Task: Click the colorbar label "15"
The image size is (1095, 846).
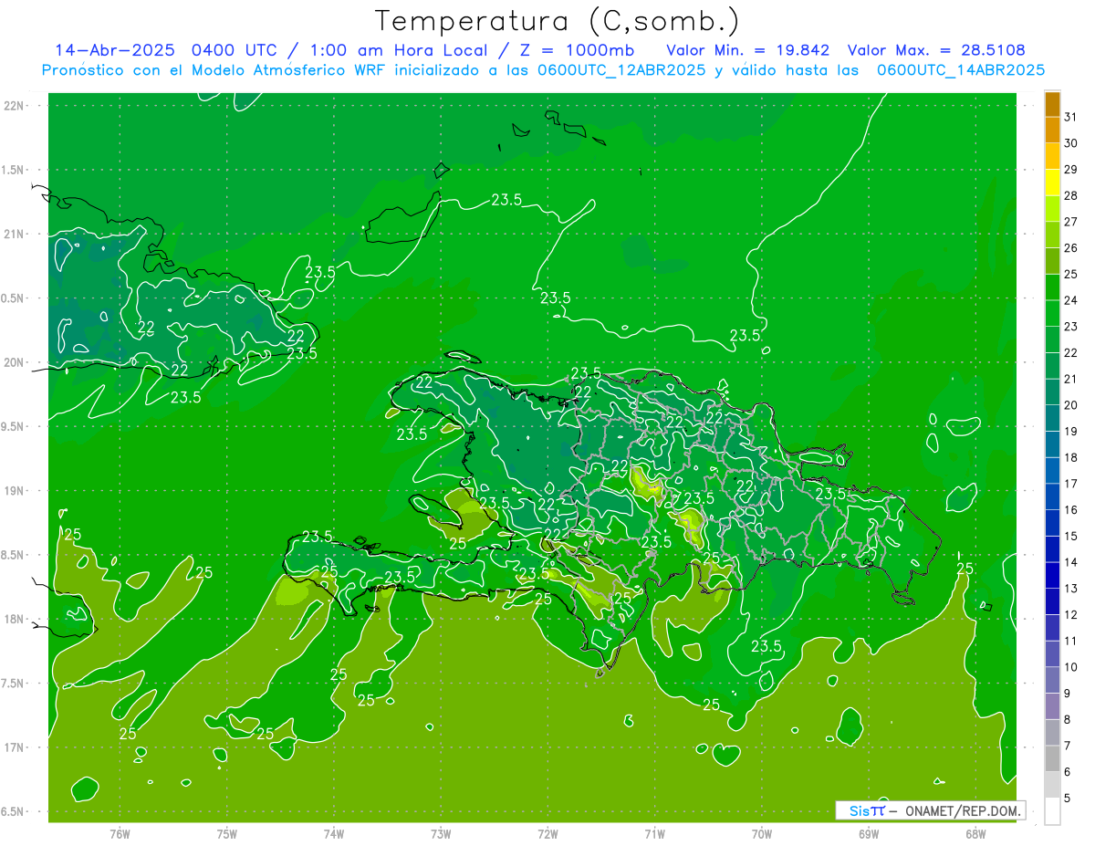Action: tap(1071, 536)
